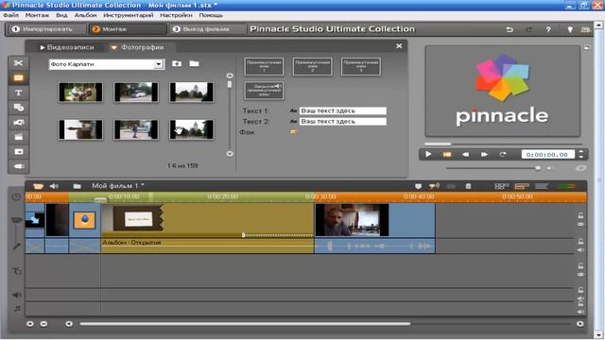605x340 pixels.
Task: Increase timecode with stepper arrows
Action: (x=580, y=152)
